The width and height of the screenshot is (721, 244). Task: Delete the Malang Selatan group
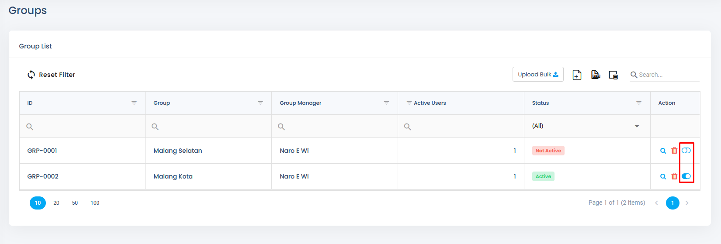coord(674,151)
